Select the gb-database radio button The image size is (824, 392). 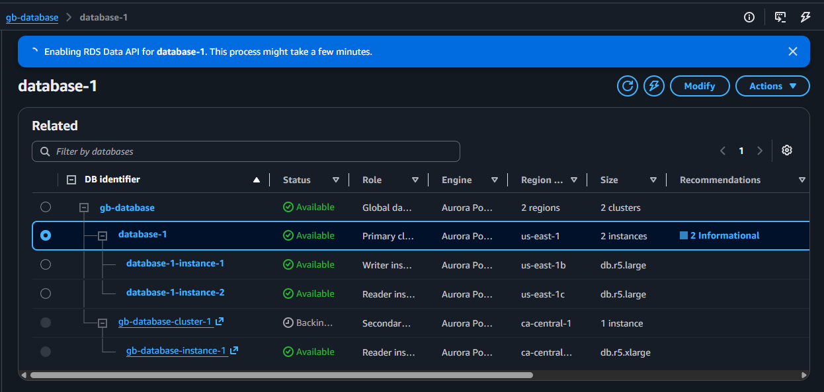pyautogui.click(x=46, y=207)
